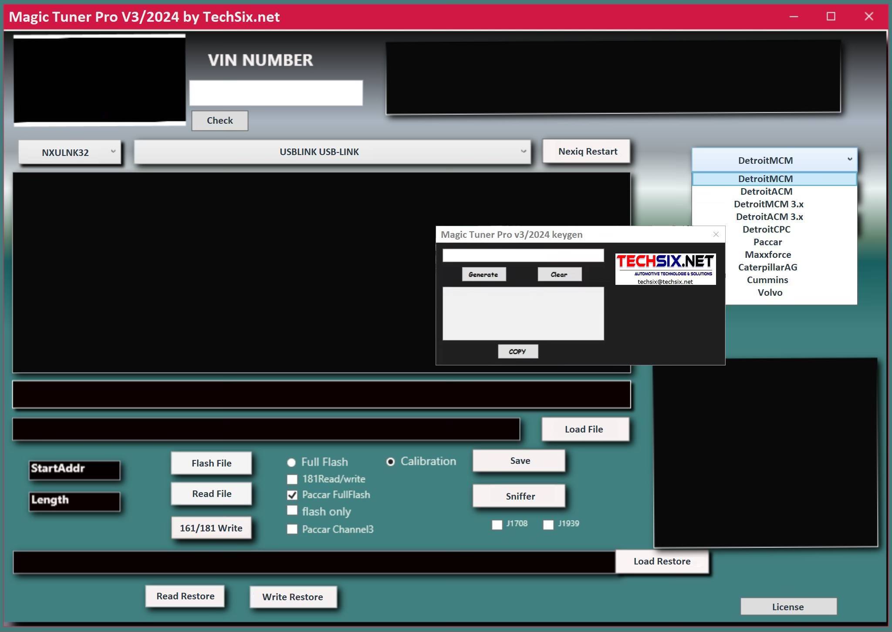This screenshot has height=632, width=892.
Task: Select the Full Flash radio button
Action: [x=291, y=462]
